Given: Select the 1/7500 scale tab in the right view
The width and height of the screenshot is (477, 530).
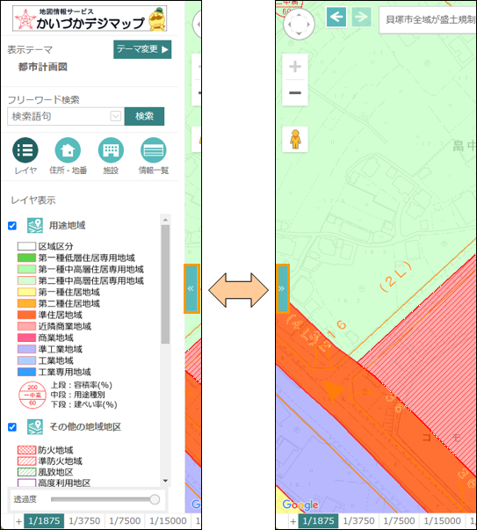Looking at the screenshot, I should coord(399,520).
